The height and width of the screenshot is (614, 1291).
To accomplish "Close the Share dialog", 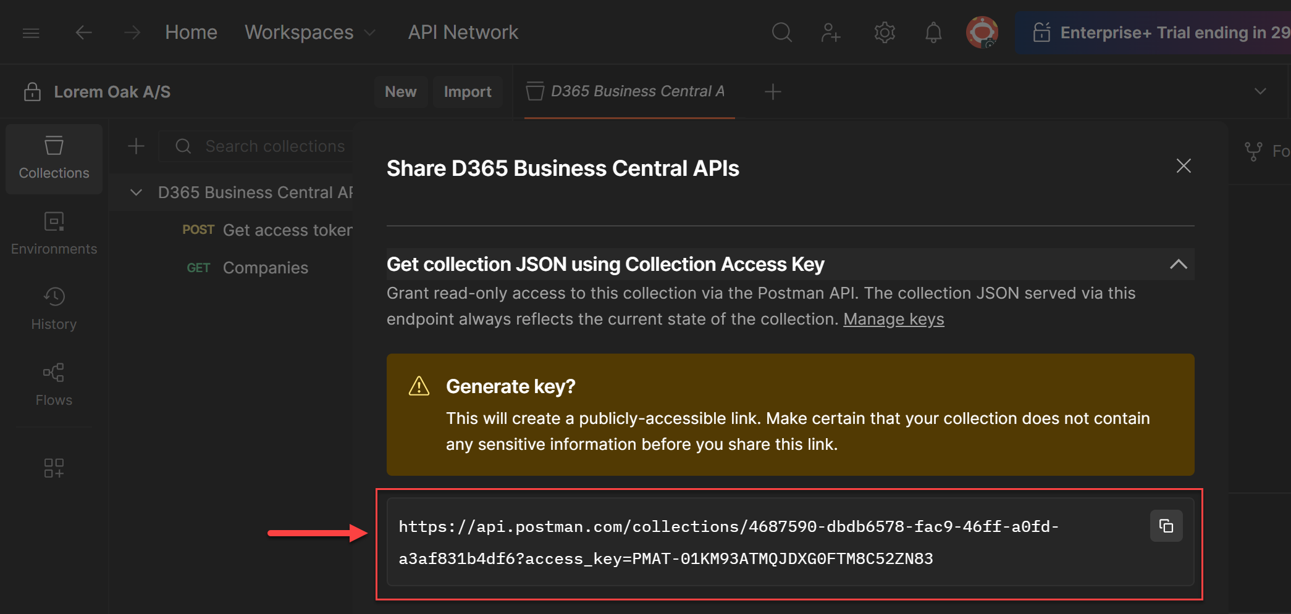I will [1183, 166].
